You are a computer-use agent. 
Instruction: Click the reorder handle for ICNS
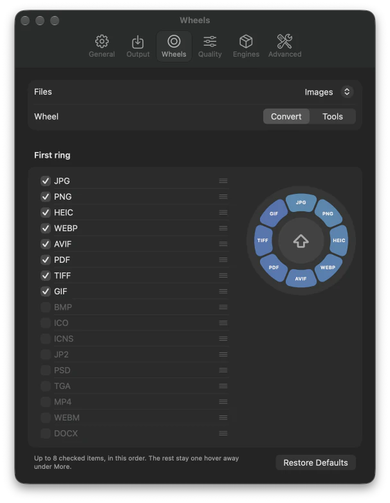click(223, 338)
